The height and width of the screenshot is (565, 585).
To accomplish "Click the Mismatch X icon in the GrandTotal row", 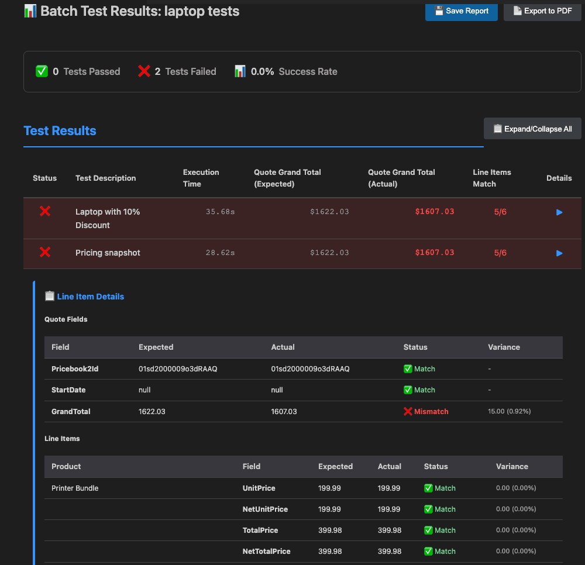I will coord(408,411).
